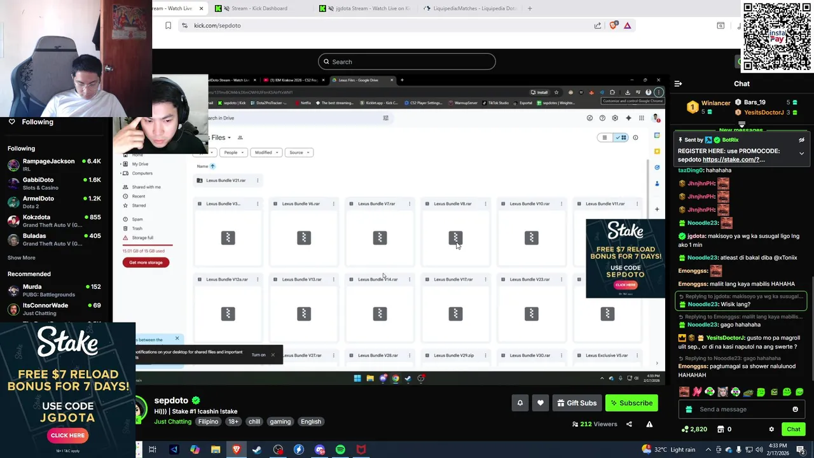Viewport: 814px width, 458px height.
Task: Open more options for Lexus Bundle V13.rar
Action: (x=333, y=279)
